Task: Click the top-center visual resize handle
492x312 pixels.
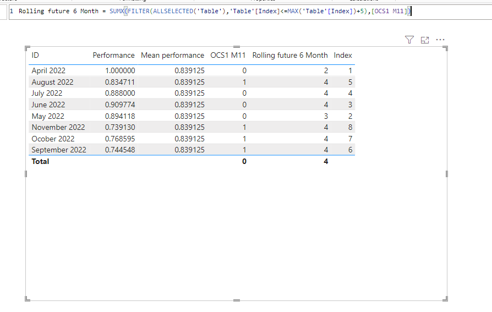Action: pyautogui.click(x=237, y=47)
